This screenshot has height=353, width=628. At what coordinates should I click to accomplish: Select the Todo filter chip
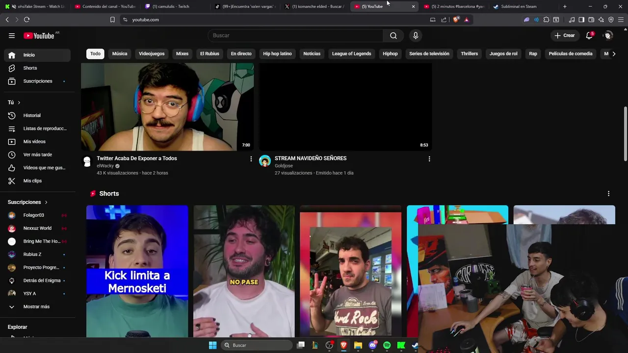[x=95, y=54]
